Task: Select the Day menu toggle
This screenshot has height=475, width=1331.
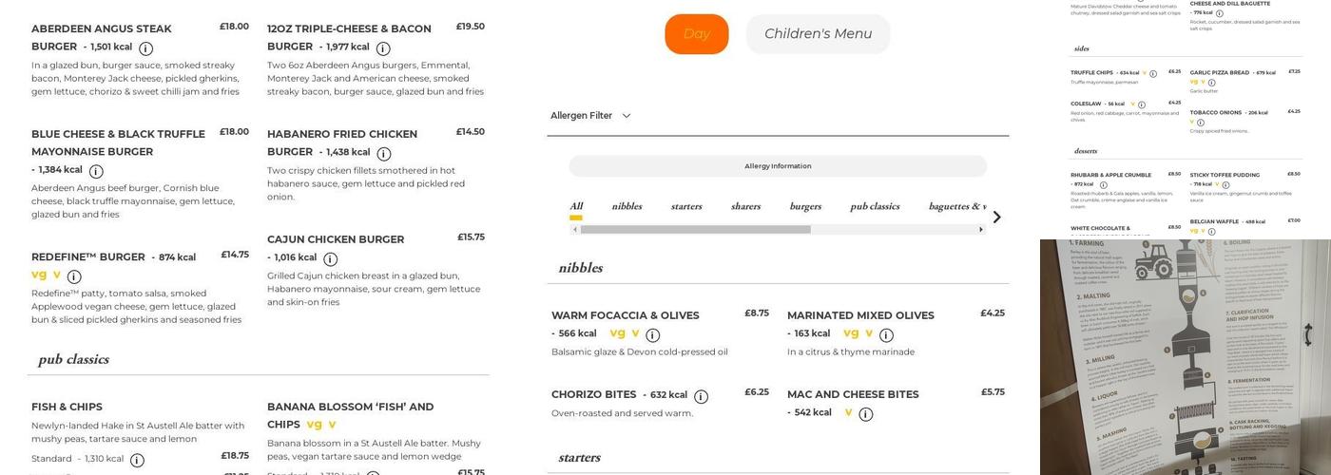Action: (696, 34)
